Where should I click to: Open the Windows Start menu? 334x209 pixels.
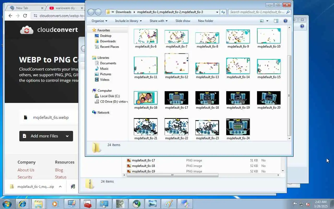click(x=7, y=204)
